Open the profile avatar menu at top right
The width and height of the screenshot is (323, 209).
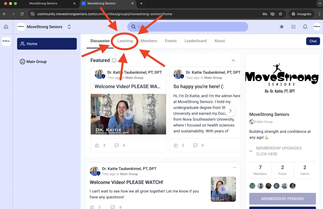coord(317,27)
